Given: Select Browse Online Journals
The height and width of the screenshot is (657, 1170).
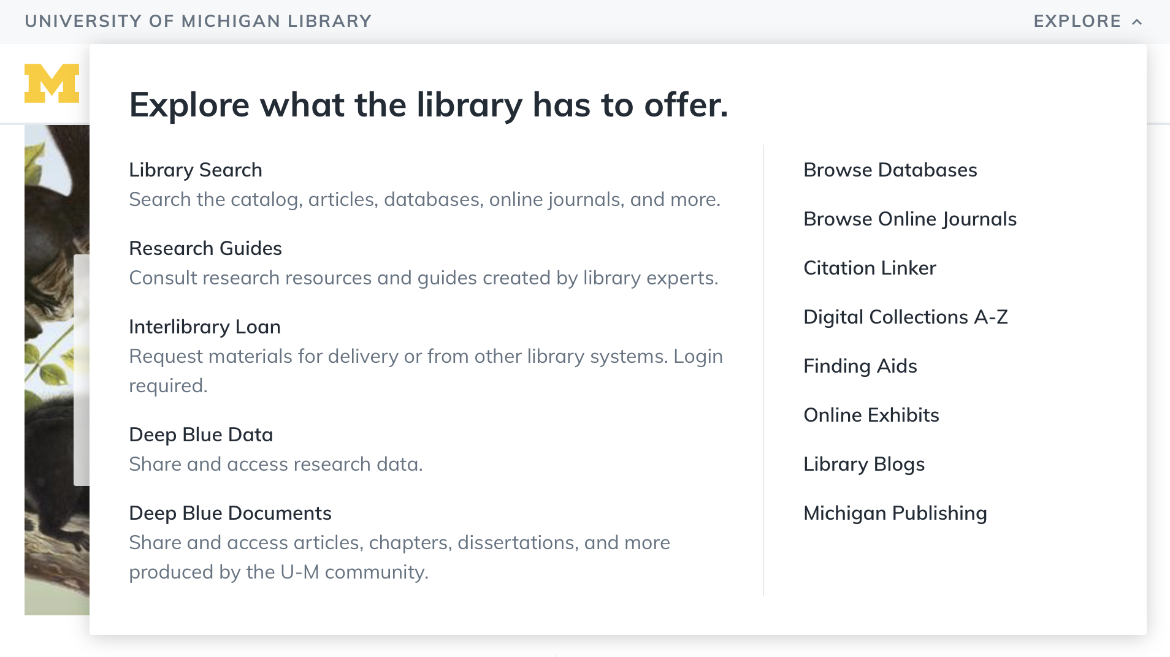Looking at the screenshot, I should coord(910,219).
